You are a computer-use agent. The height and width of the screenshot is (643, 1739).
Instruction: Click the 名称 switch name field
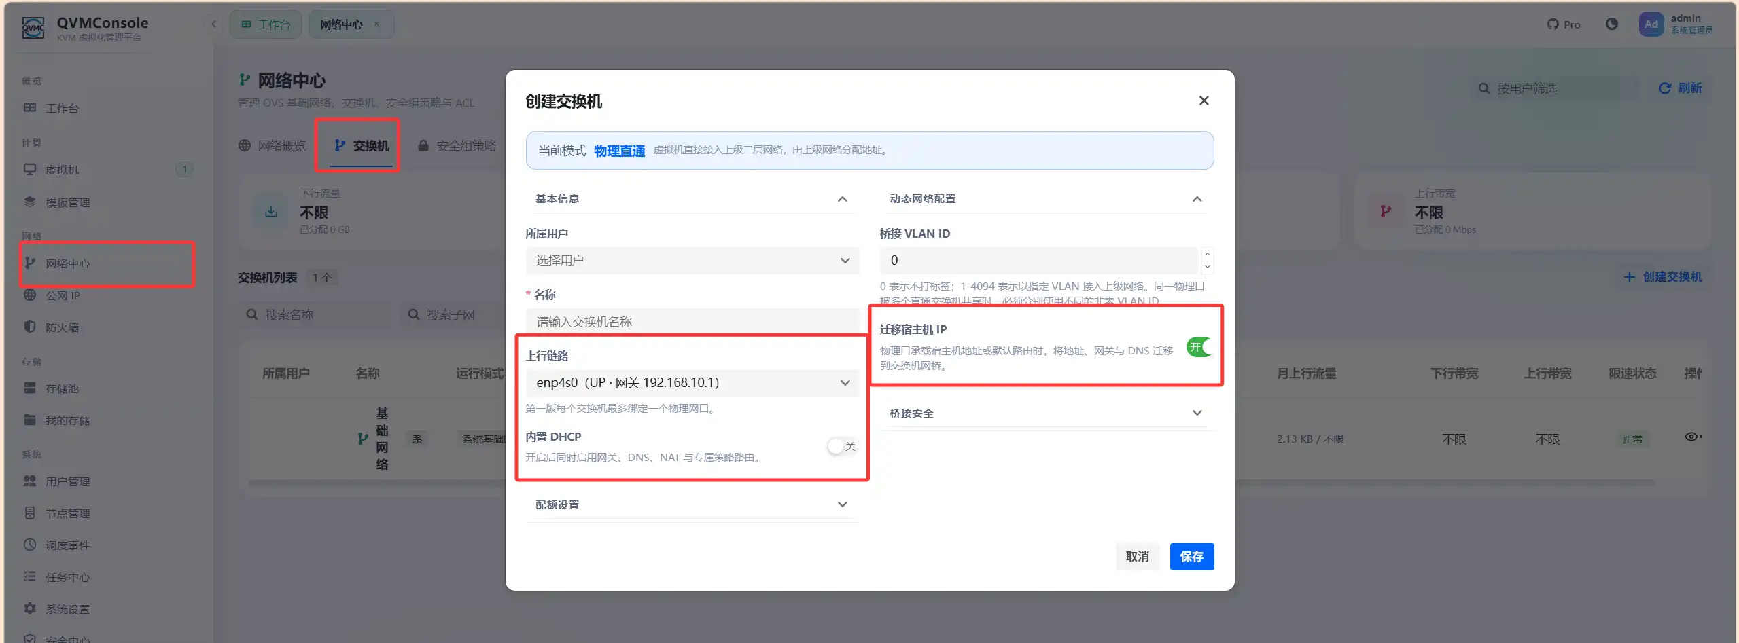point(692,321)
